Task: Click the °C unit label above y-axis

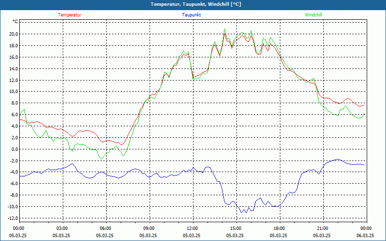Action: pyautogui.click(x=15, y=22)
